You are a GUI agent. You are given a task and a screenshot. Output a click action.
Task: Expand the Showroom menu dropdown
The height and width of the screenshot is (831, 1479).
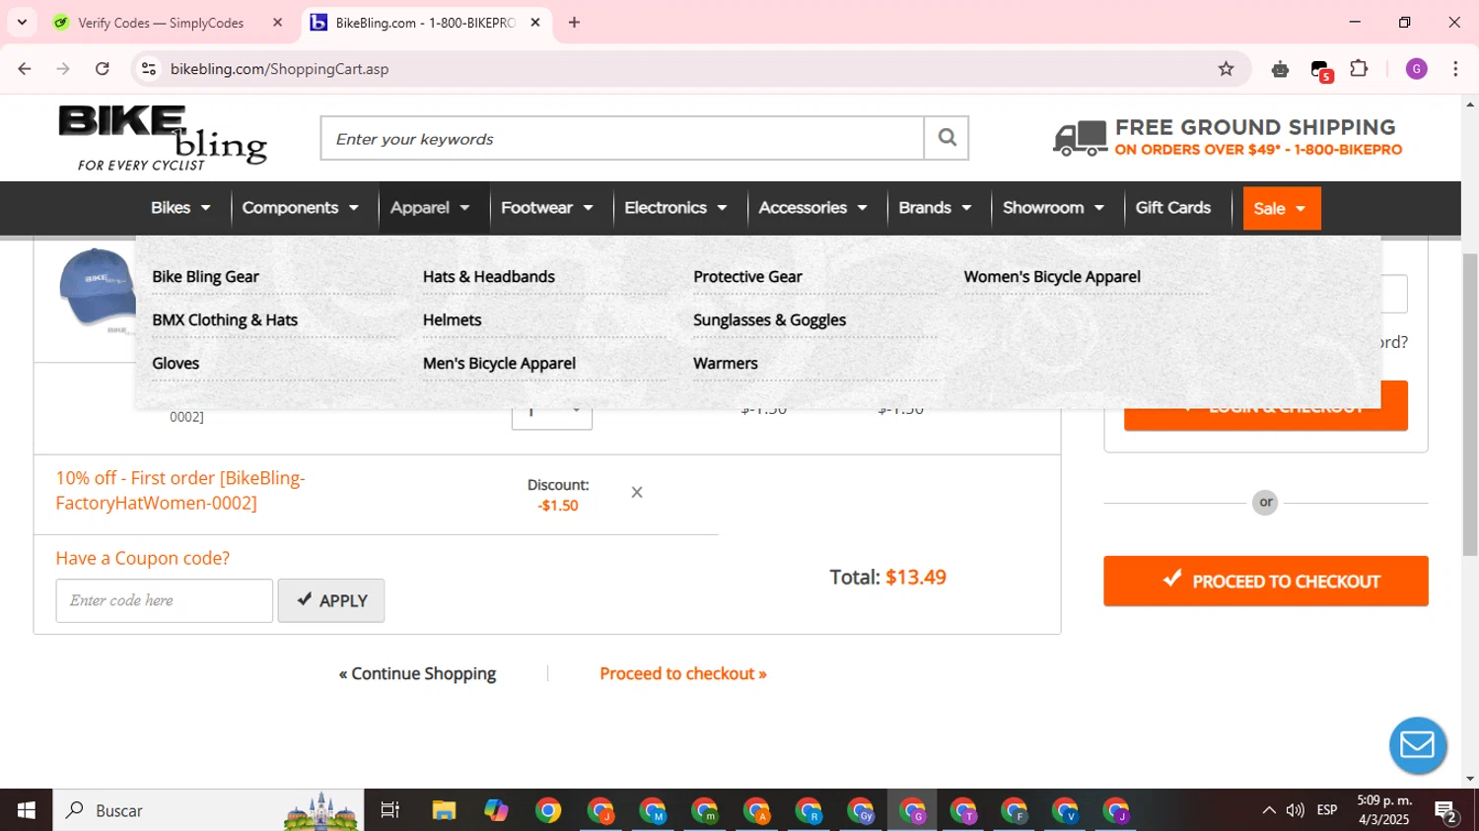[1053, 208]
